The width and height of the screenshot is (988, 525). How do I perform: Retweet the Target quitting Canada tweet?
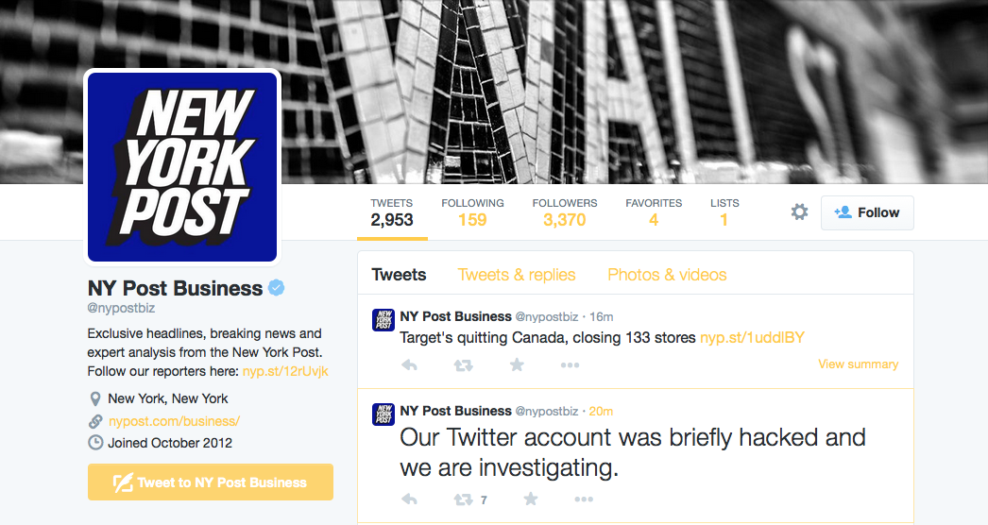point(463,365)
